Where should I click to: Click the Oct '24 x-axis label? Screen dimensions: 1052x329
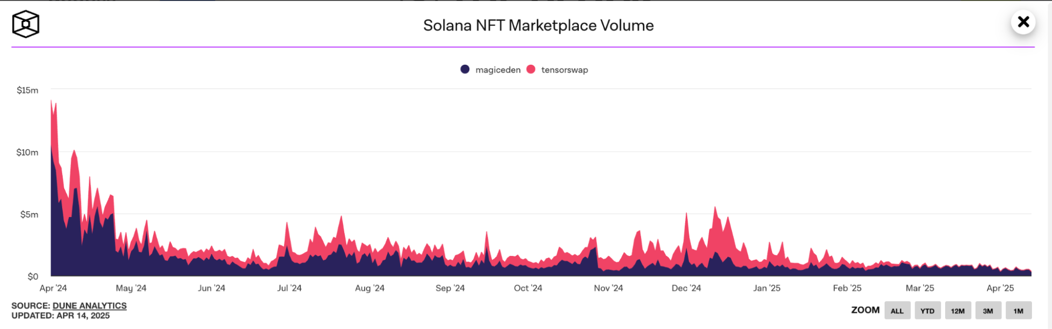(528, 288)
